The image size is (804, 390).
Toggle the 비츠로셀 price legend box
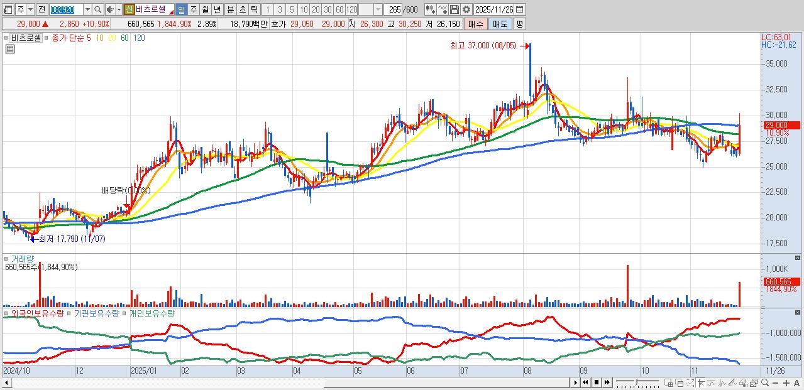pyautogui.click(x=25, y=38)
